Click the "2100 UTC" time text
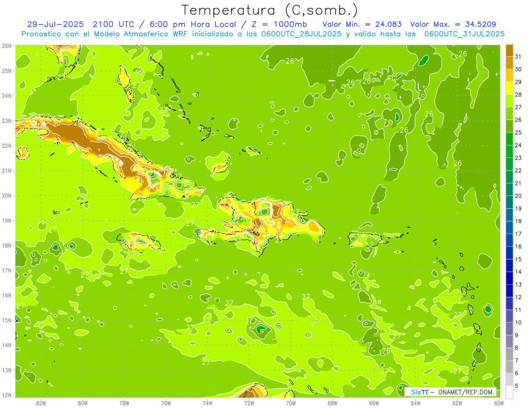 coord(113,24)
